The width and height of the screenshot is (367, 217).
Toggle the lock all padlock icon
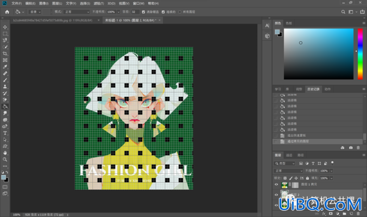[x=308, y=178]
